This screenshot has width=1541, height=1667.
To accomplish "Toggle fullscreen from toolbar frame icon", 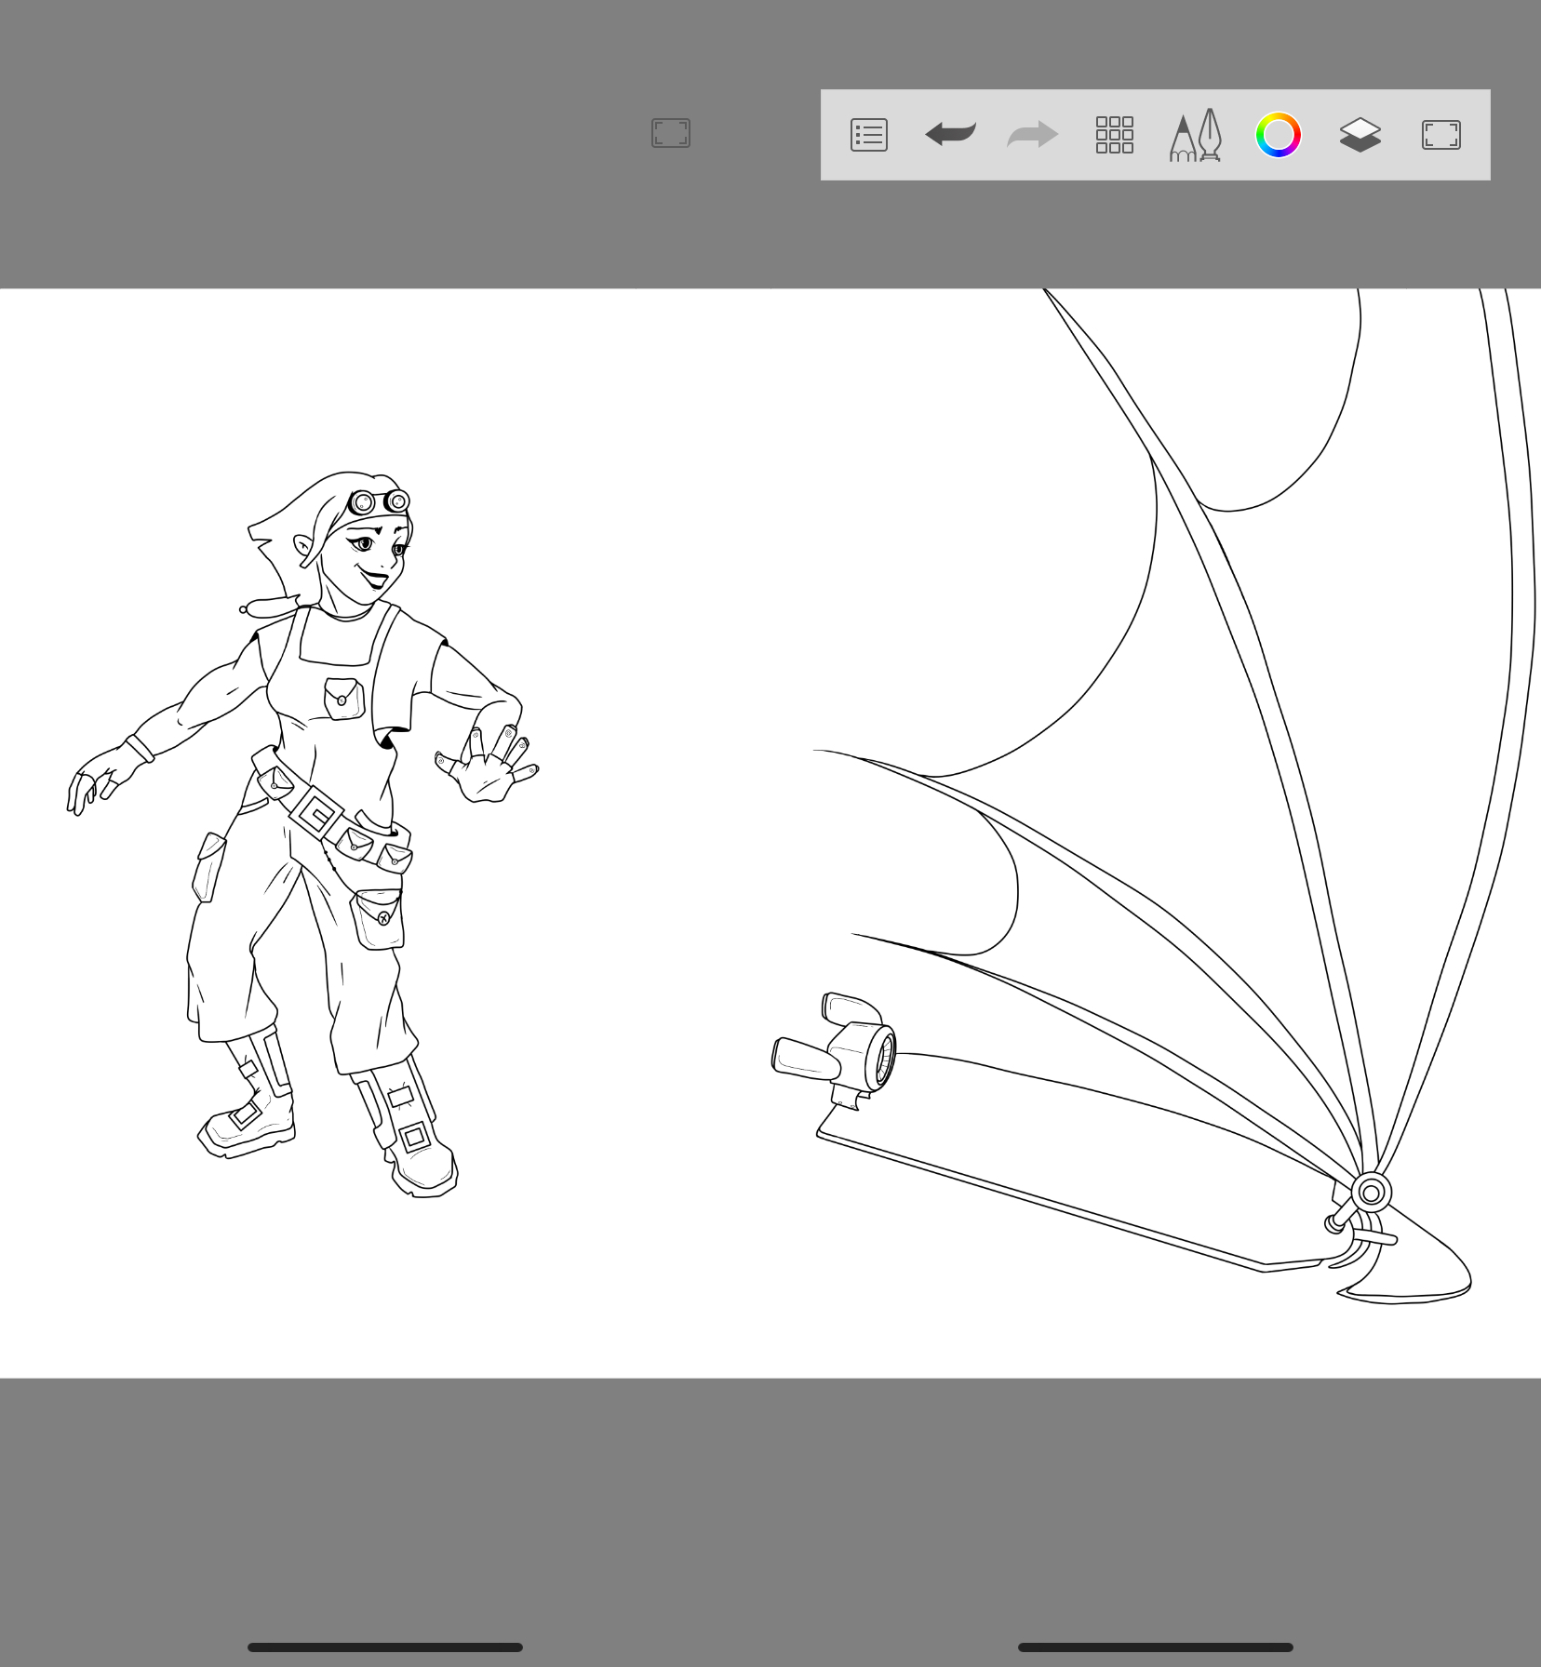I will (x=1441, y=135).
